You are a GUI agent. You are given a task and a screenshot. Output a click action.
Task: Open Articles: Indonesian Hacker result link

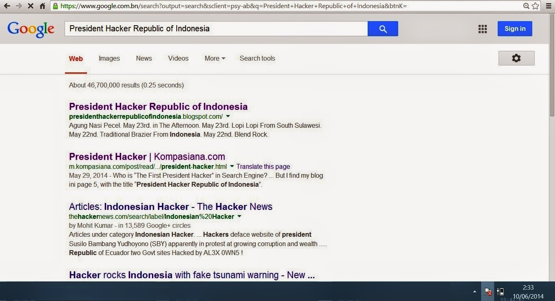click(171, 207)
